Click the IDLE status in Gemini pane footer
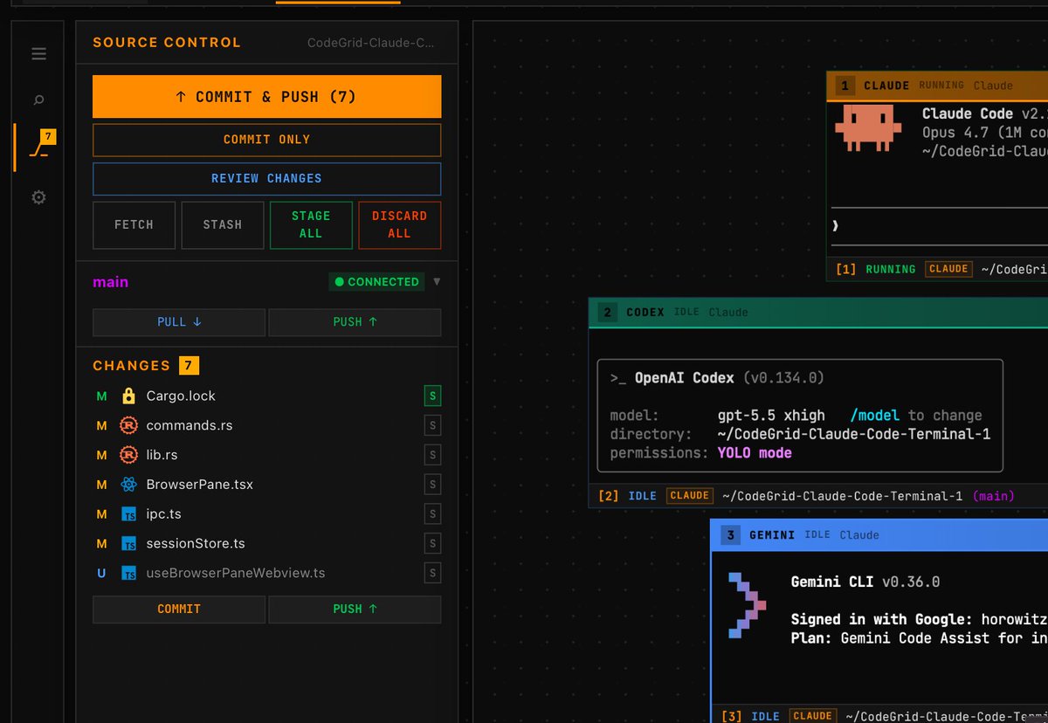The image size is (1048, 723). click(x=765, y=716)
